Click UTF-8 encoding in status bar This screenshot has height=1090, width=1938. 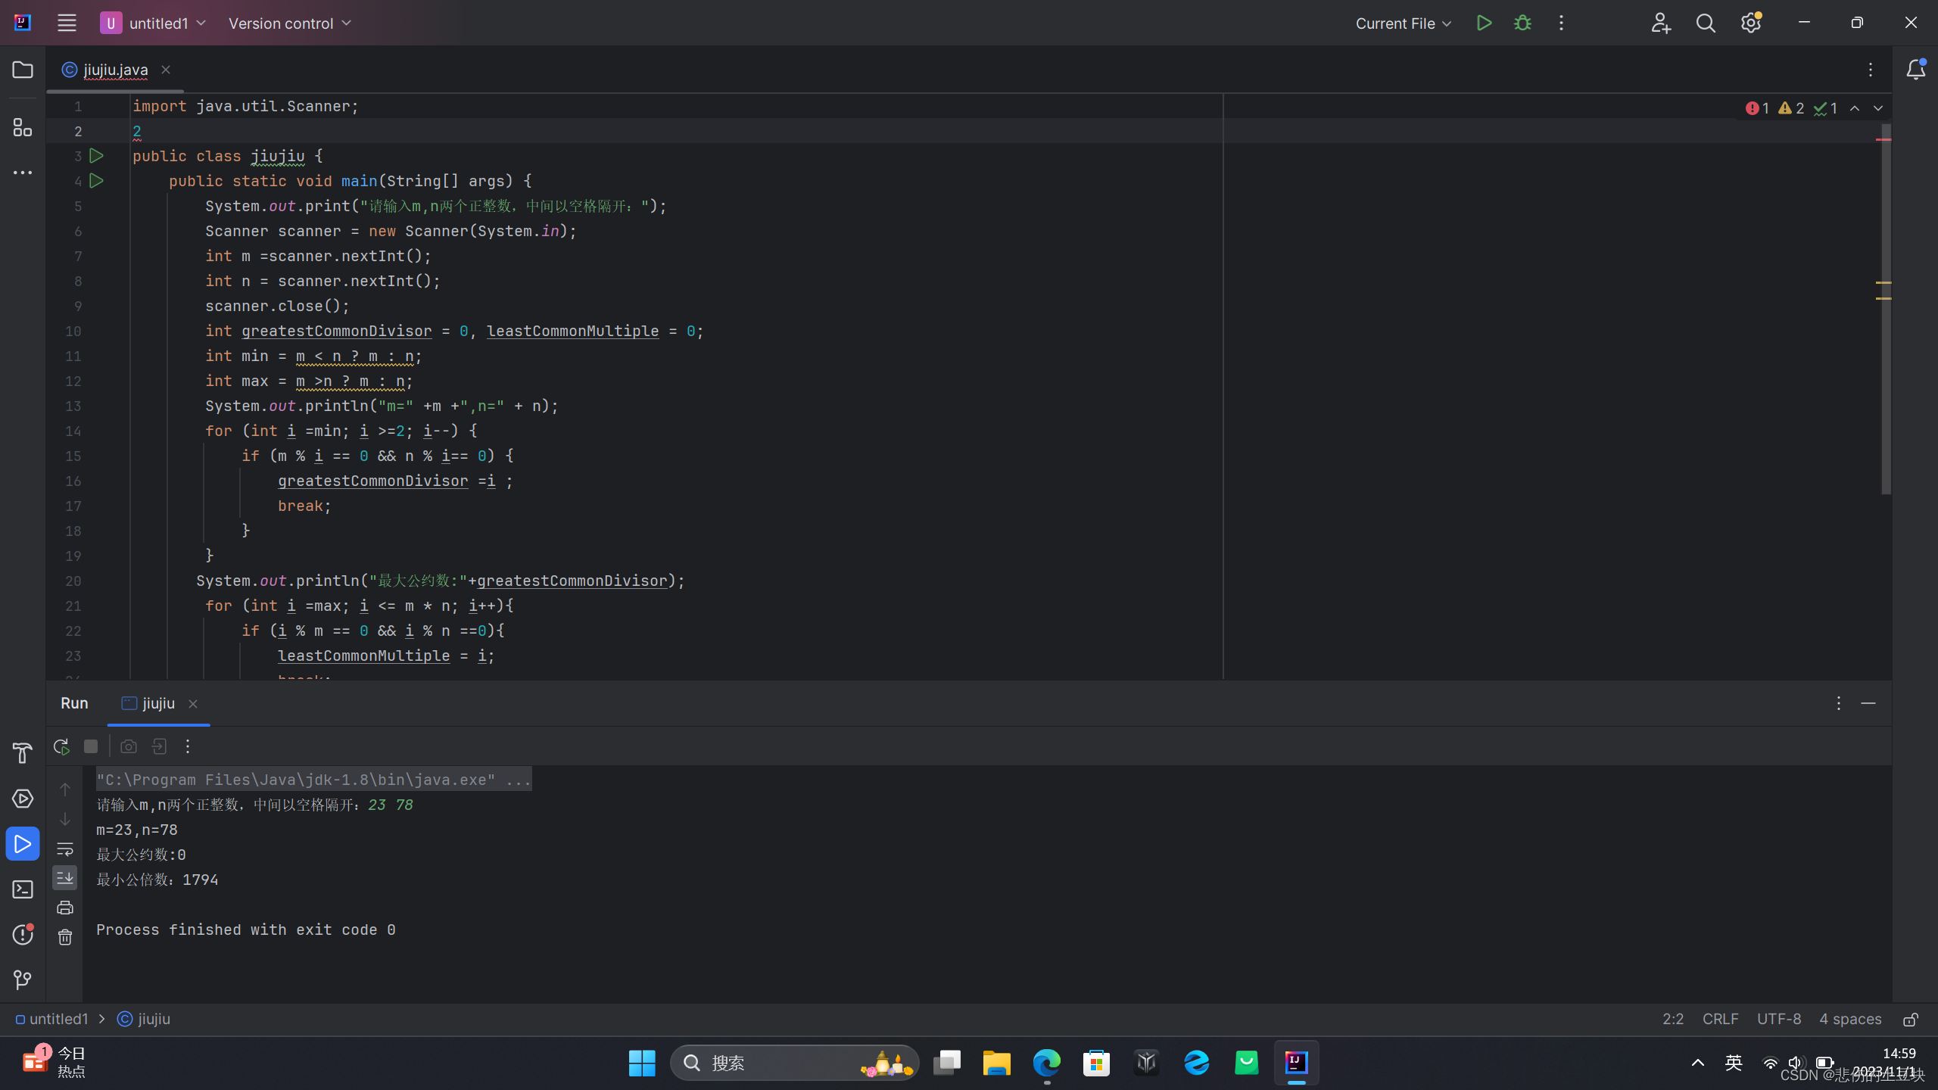pos(1778,1019)
